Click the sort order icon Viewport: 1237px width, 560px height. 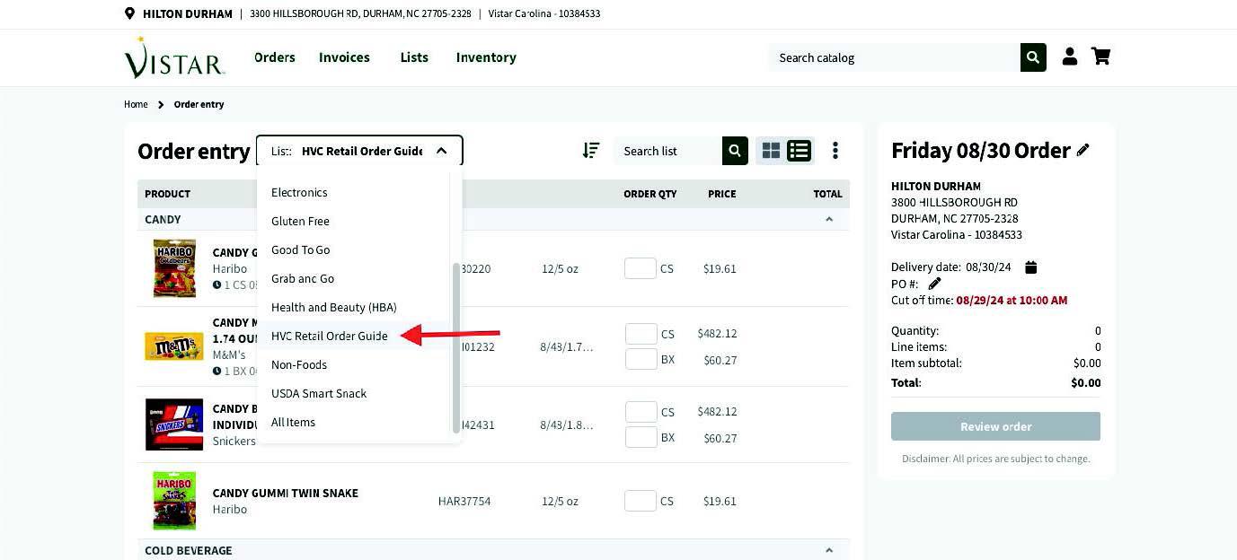[x=590, y=151]
